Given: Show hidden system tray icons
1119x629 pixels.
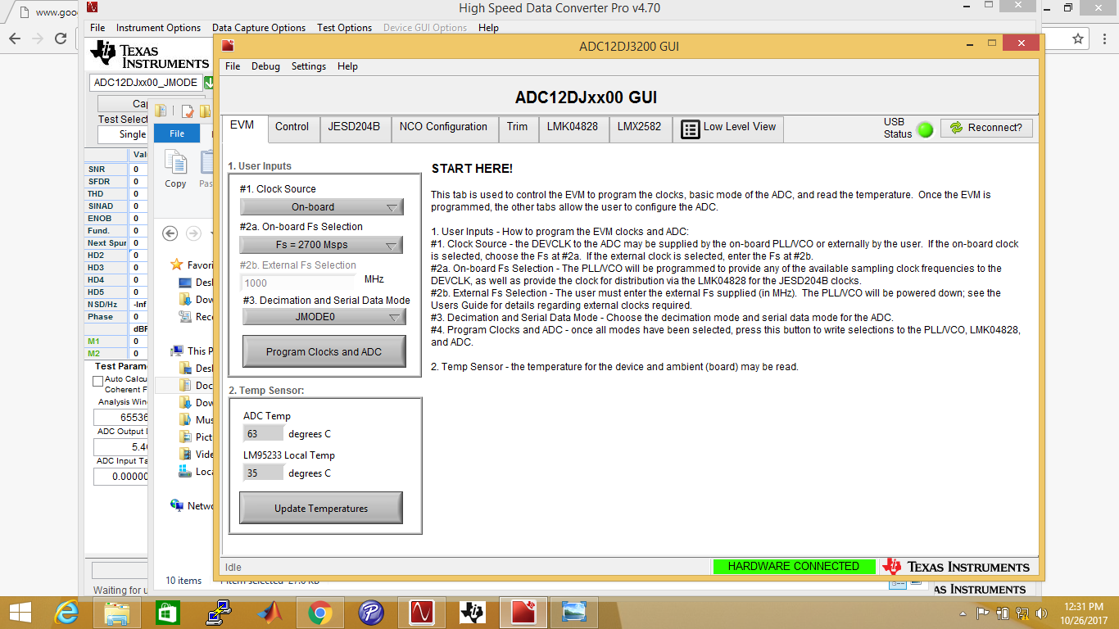Looking at the screenshot, I should pyautogui.click(x=963, y=613).
